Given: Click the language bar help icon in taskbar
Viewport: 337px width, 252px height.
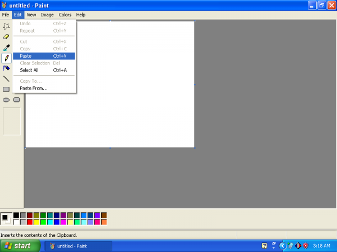Looking at the screenshot, I should [x=265, y=246].
